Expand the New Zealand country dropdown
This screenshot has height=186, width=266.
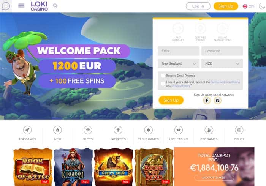pos(179,63)
